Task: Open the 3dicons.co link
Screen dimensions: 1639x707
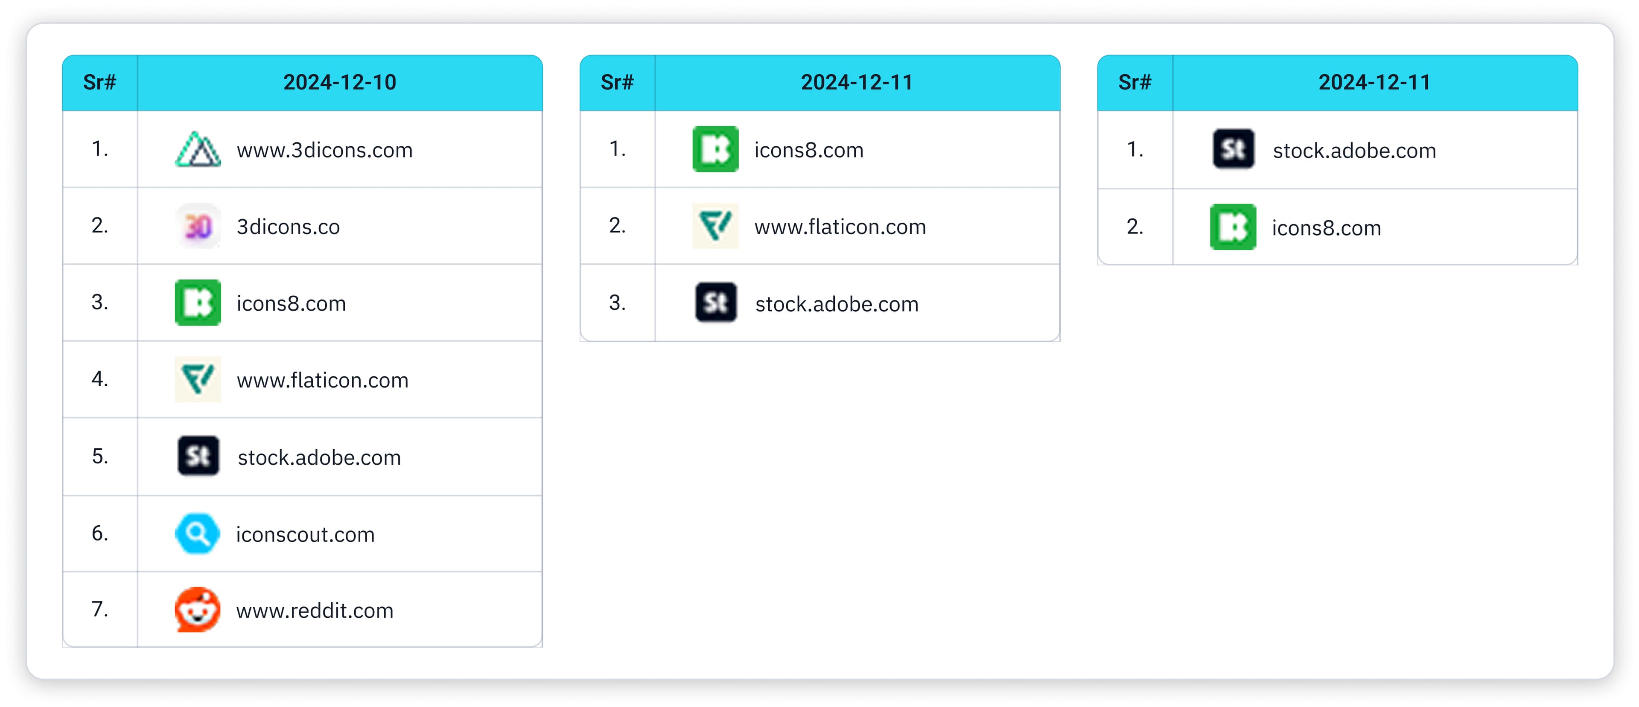Action: point(288,227)
